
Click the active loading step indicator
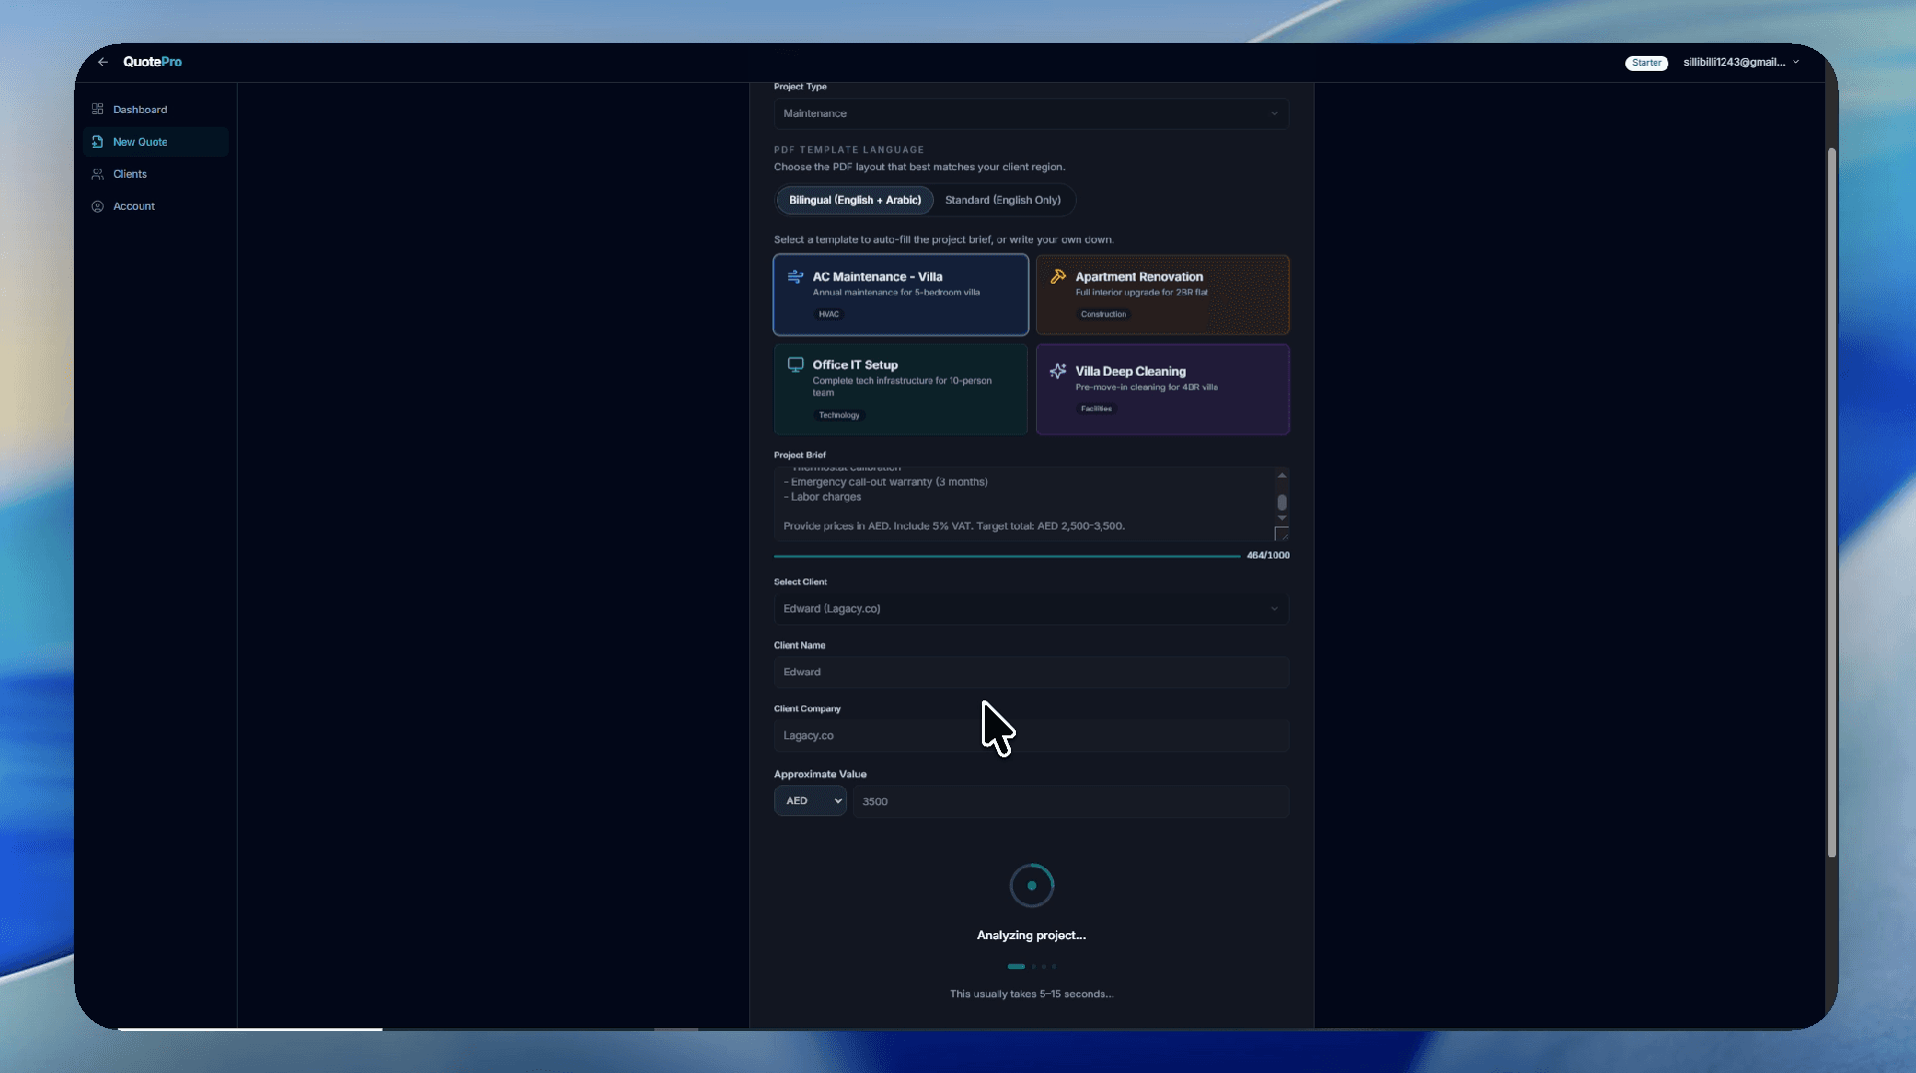[x=1016, y=966]
